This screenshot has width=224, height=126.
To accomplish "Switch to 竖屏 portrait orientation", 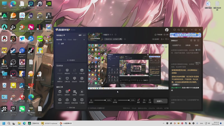I will pos(84,35).
